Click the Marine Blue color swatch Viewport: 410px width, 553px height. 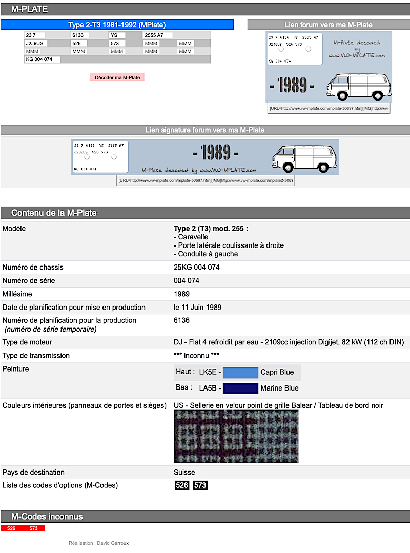tap(240, 388)
